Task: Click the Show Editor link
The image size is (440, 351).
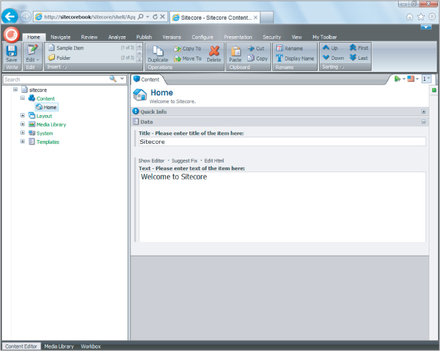Action: click(x=151, y=160)
